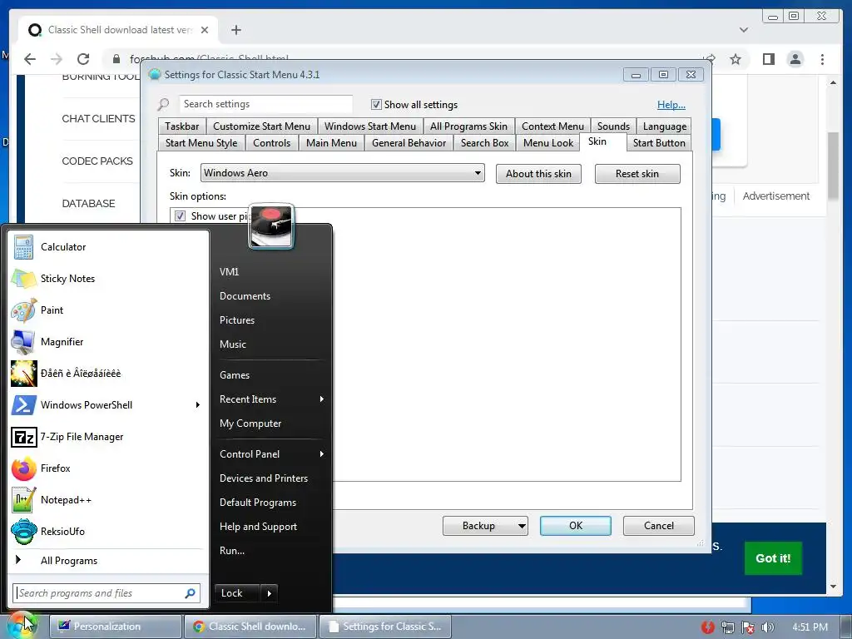Expand Control Panel submenu

click(x=322, y=454)
